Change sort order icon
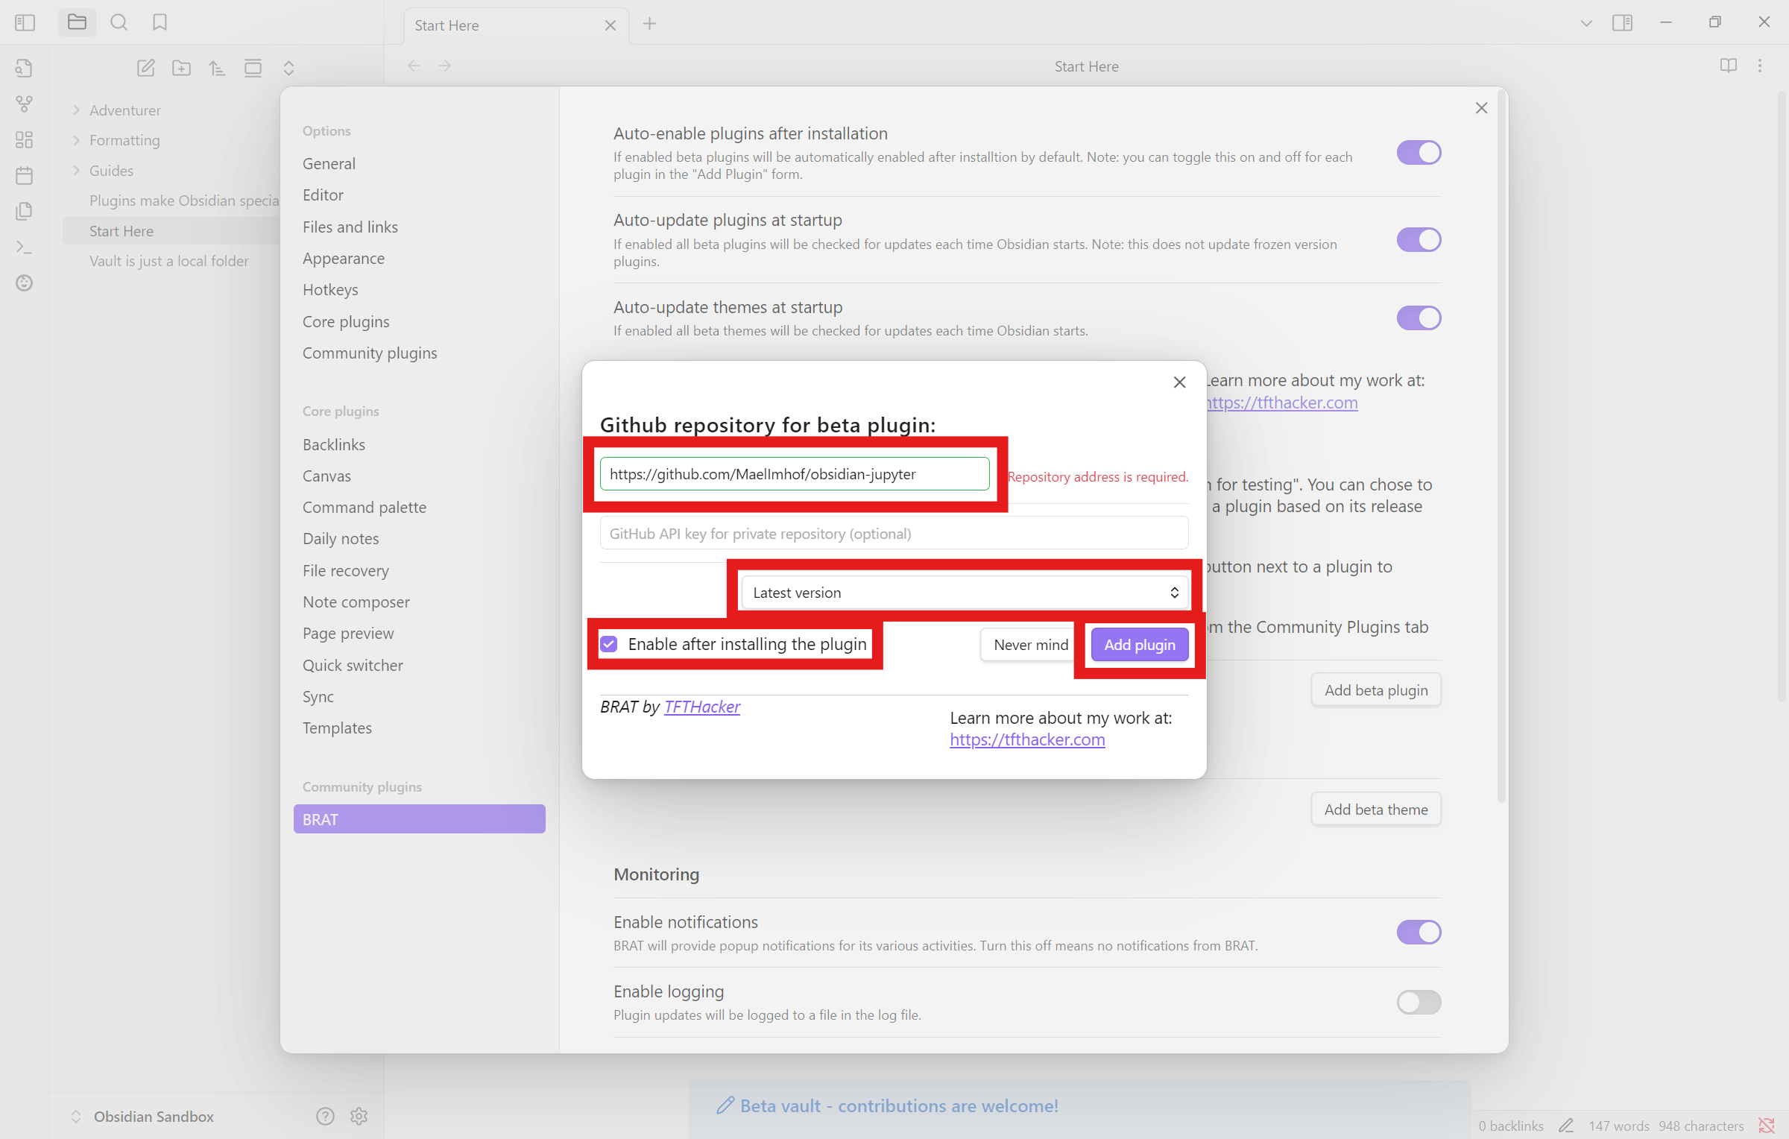 click(x=217, y=68)
